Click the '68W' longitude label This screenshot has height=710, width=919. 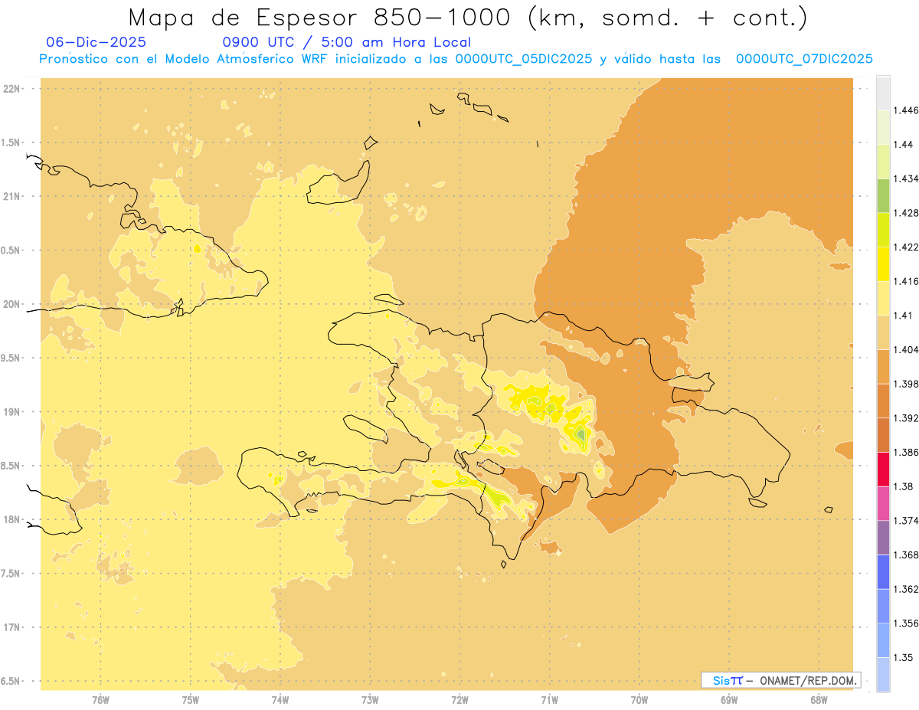pos(819,699)
